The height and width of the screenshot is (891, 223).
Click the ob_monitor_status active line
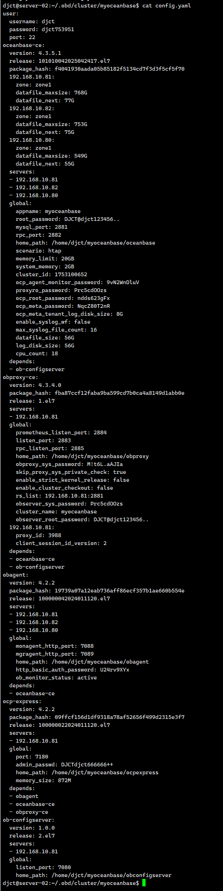pos(56,678)
